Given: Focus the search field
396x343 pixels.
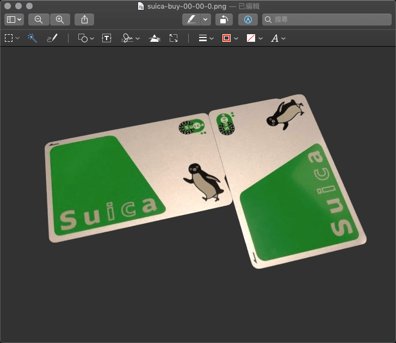Looking at the screenshot, I should tap(327, 20).
